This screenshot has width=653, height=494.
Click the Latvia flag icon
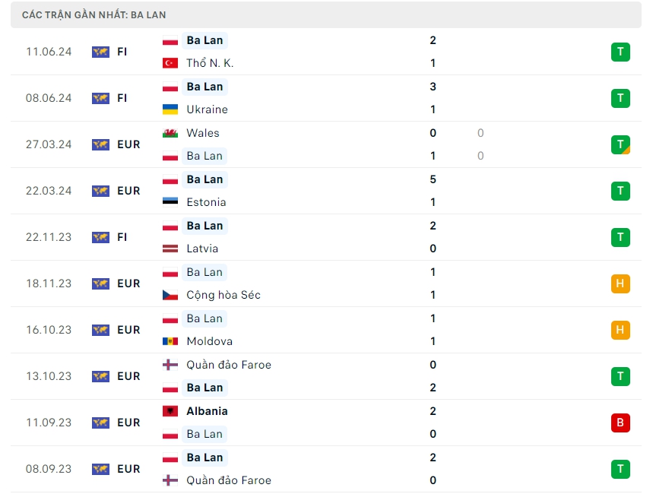pos(170,249)
